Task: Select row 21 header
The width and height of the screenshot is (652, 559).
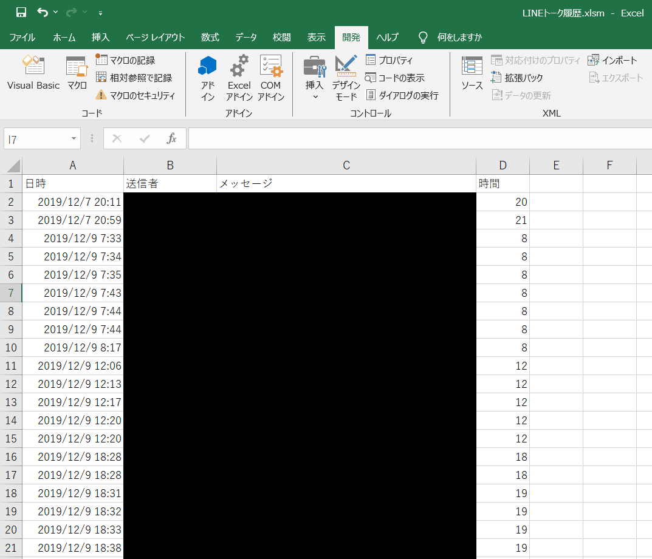Action: [11, 548]
